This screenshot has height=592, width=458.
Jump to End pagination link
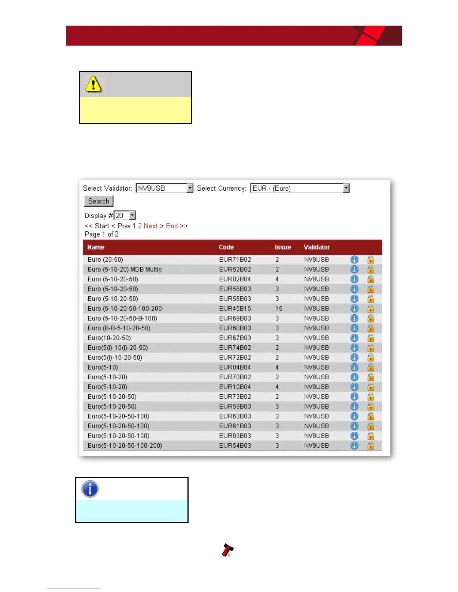coord(172,226)
